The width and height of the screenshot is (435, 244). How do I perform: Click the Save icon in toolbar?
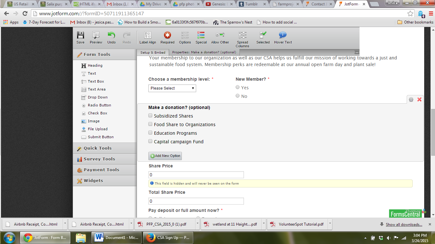(81, 35)
